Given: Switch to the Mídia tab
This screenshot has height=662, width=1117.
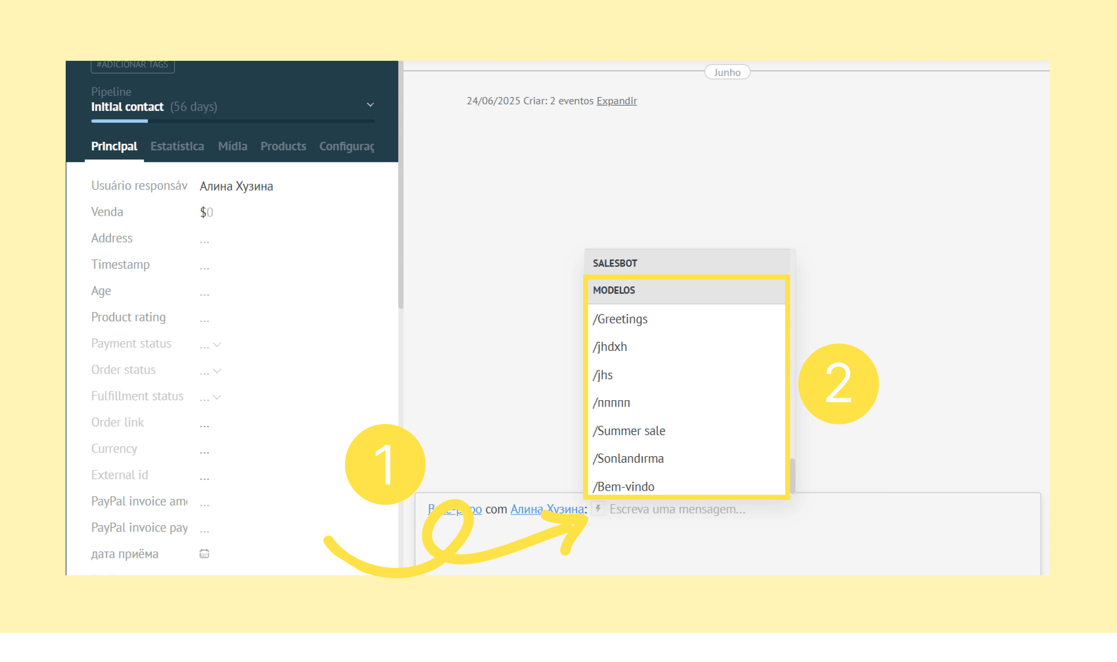Looking at the screenshot, I should click(232, 146).
